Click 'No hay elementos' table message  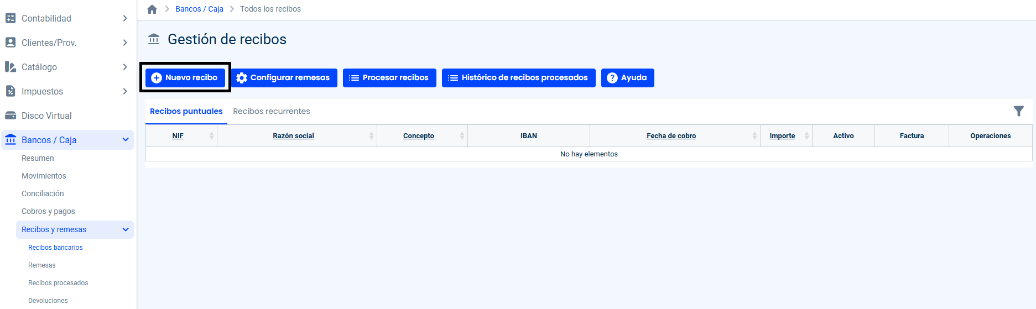click(x=589, y=154)
